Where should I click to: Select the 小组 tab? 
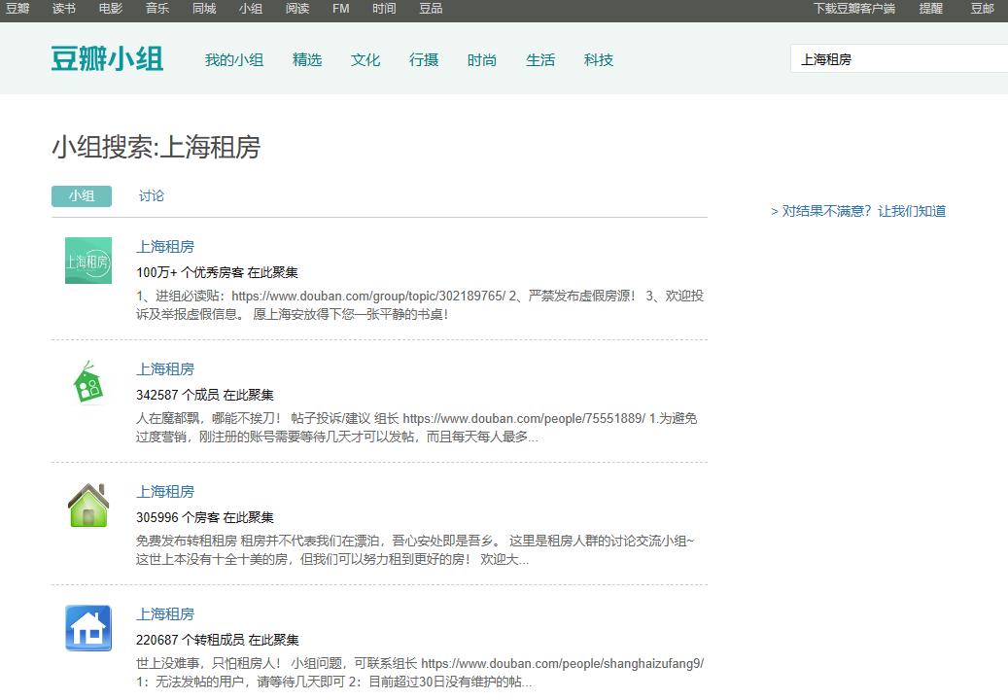(x=82, y=195)
